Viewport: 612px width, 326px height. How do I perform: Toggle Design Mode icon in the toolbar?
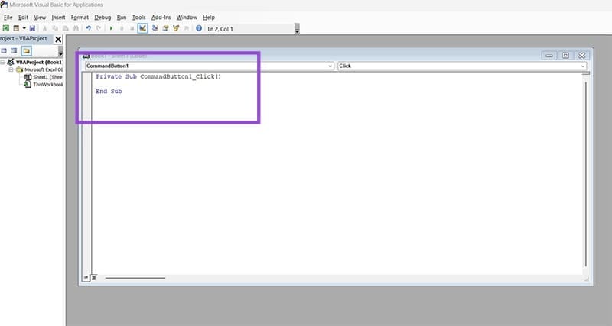click(142, 28)
